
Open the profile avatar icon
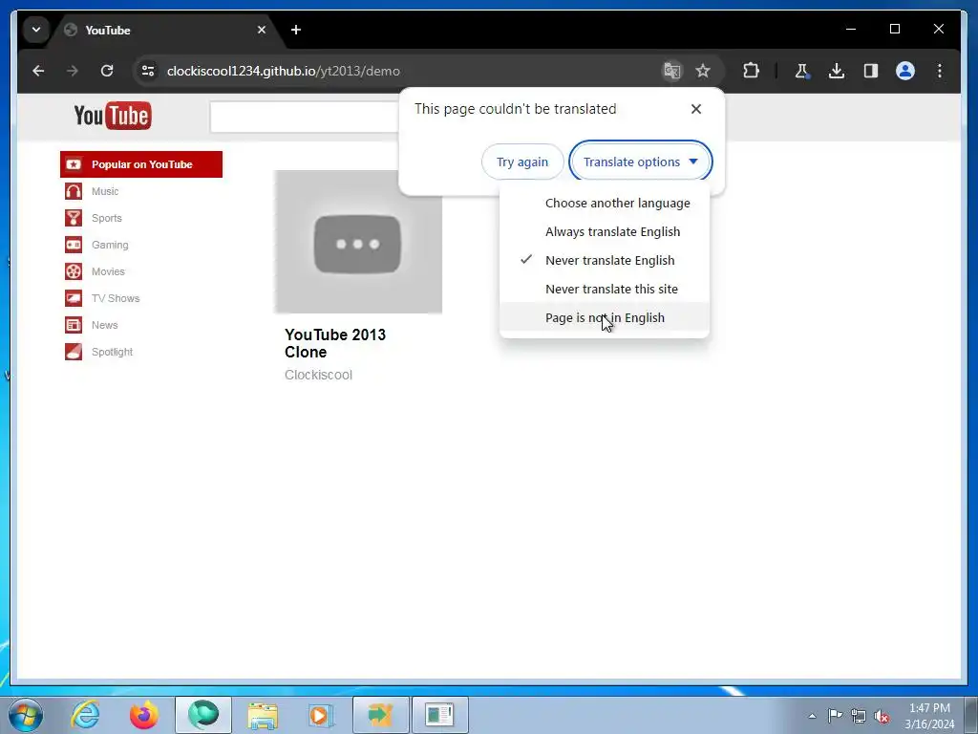[x=905, y=71]
